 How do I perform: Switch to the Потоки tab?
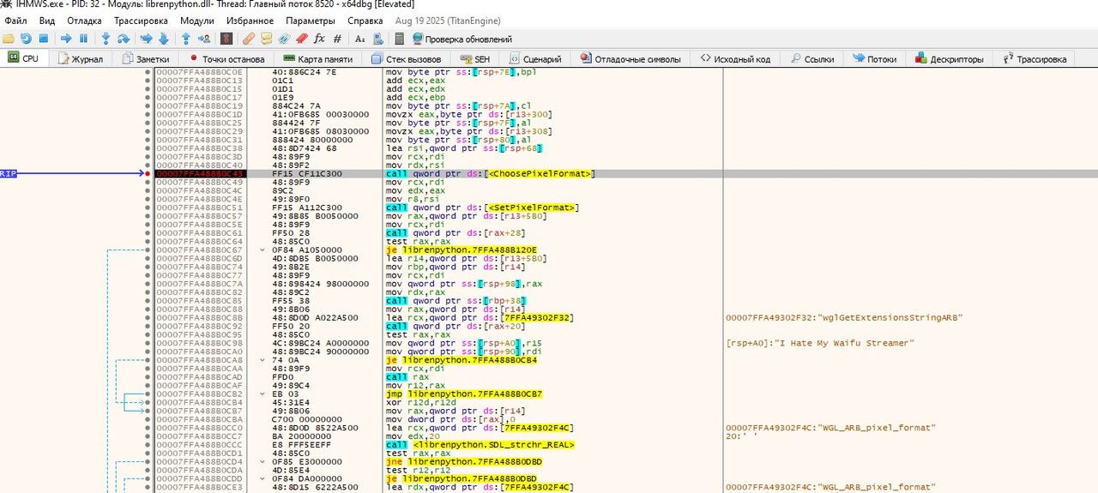click(874, 59)
